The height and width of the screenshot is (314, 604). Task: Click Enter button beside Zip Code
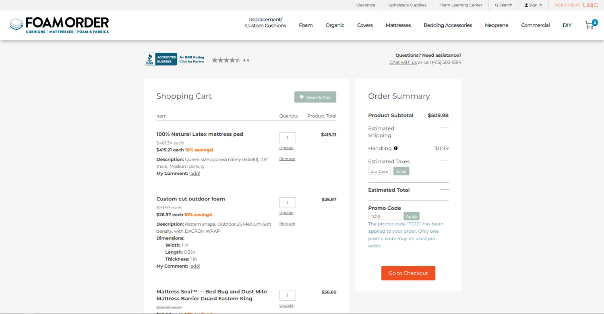tap(401, 171)
